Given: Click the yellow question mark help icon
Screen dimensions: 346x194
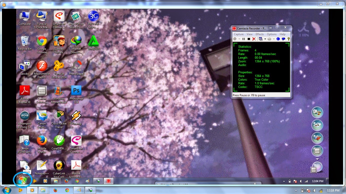Looking at the screenshot, I should 289,39.
